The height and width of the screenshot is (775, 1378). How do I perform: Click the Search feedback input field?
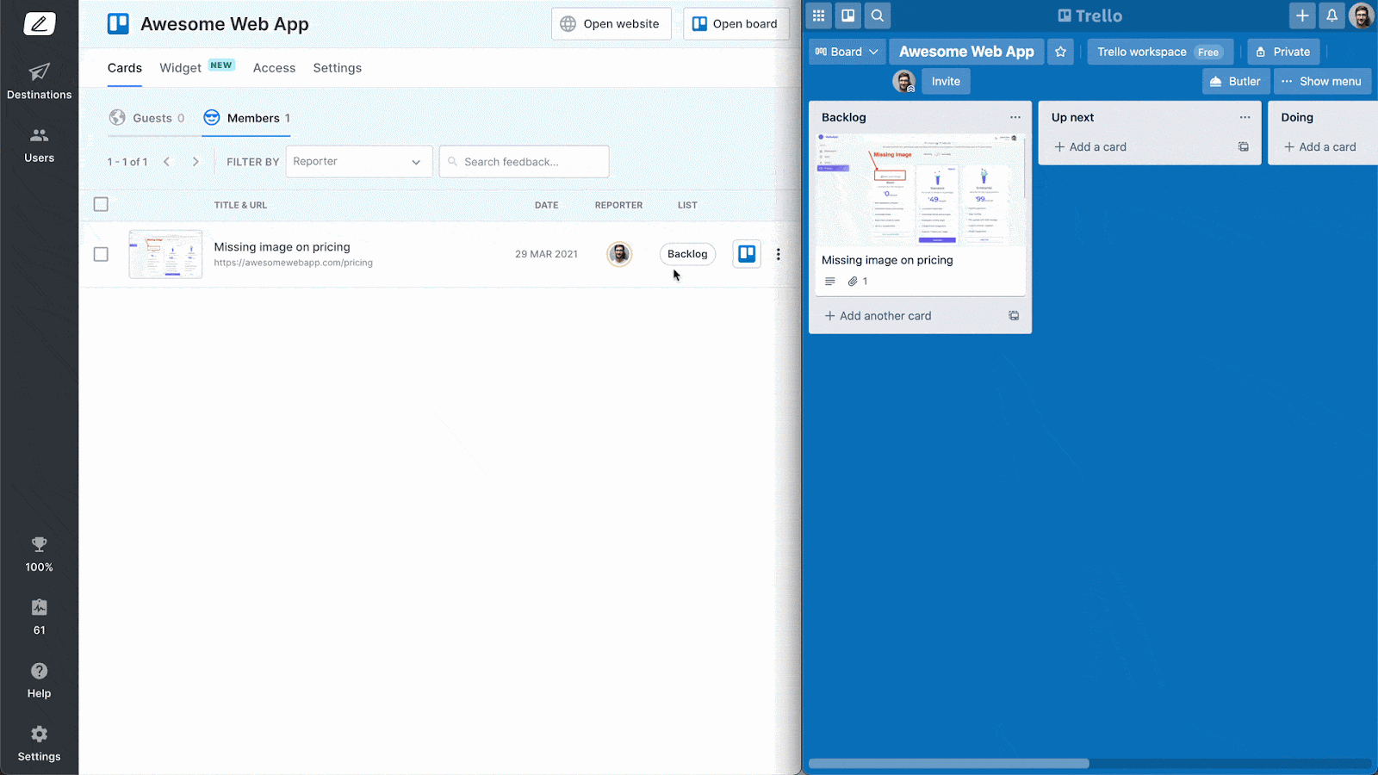tap(525, 162)
